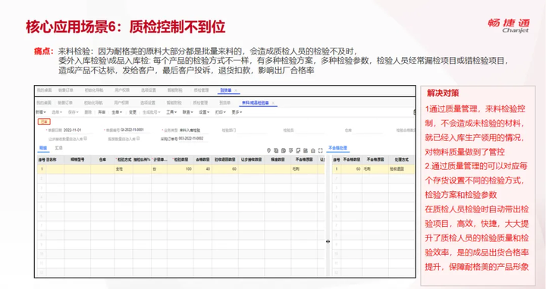Click the 检验数量 cell showing 100
Screen dimensions: 546x289
180,169
